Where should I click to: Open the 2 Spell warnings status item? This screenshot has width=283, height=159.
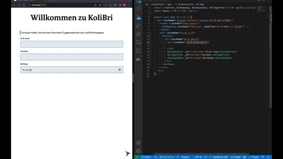click(236, 157)
